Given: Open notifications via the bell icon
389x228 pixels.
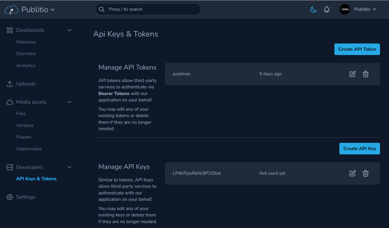Looking at the screenshot, I should coord(327,10).
